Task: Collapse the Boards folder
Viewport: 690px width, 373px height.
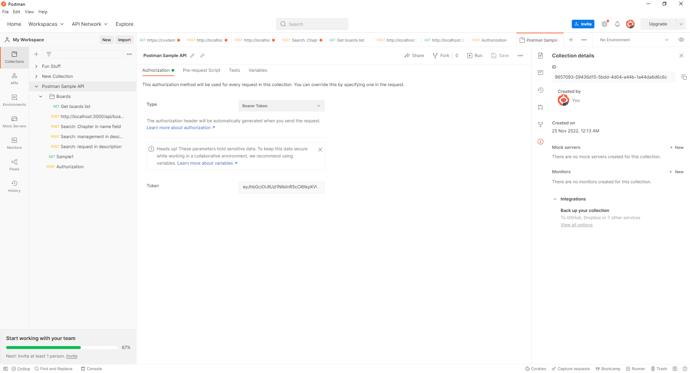Action: click(41, 96)
